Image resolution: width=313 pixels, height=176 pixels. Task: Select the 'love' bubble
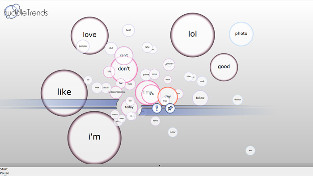(x=89, y=35)
